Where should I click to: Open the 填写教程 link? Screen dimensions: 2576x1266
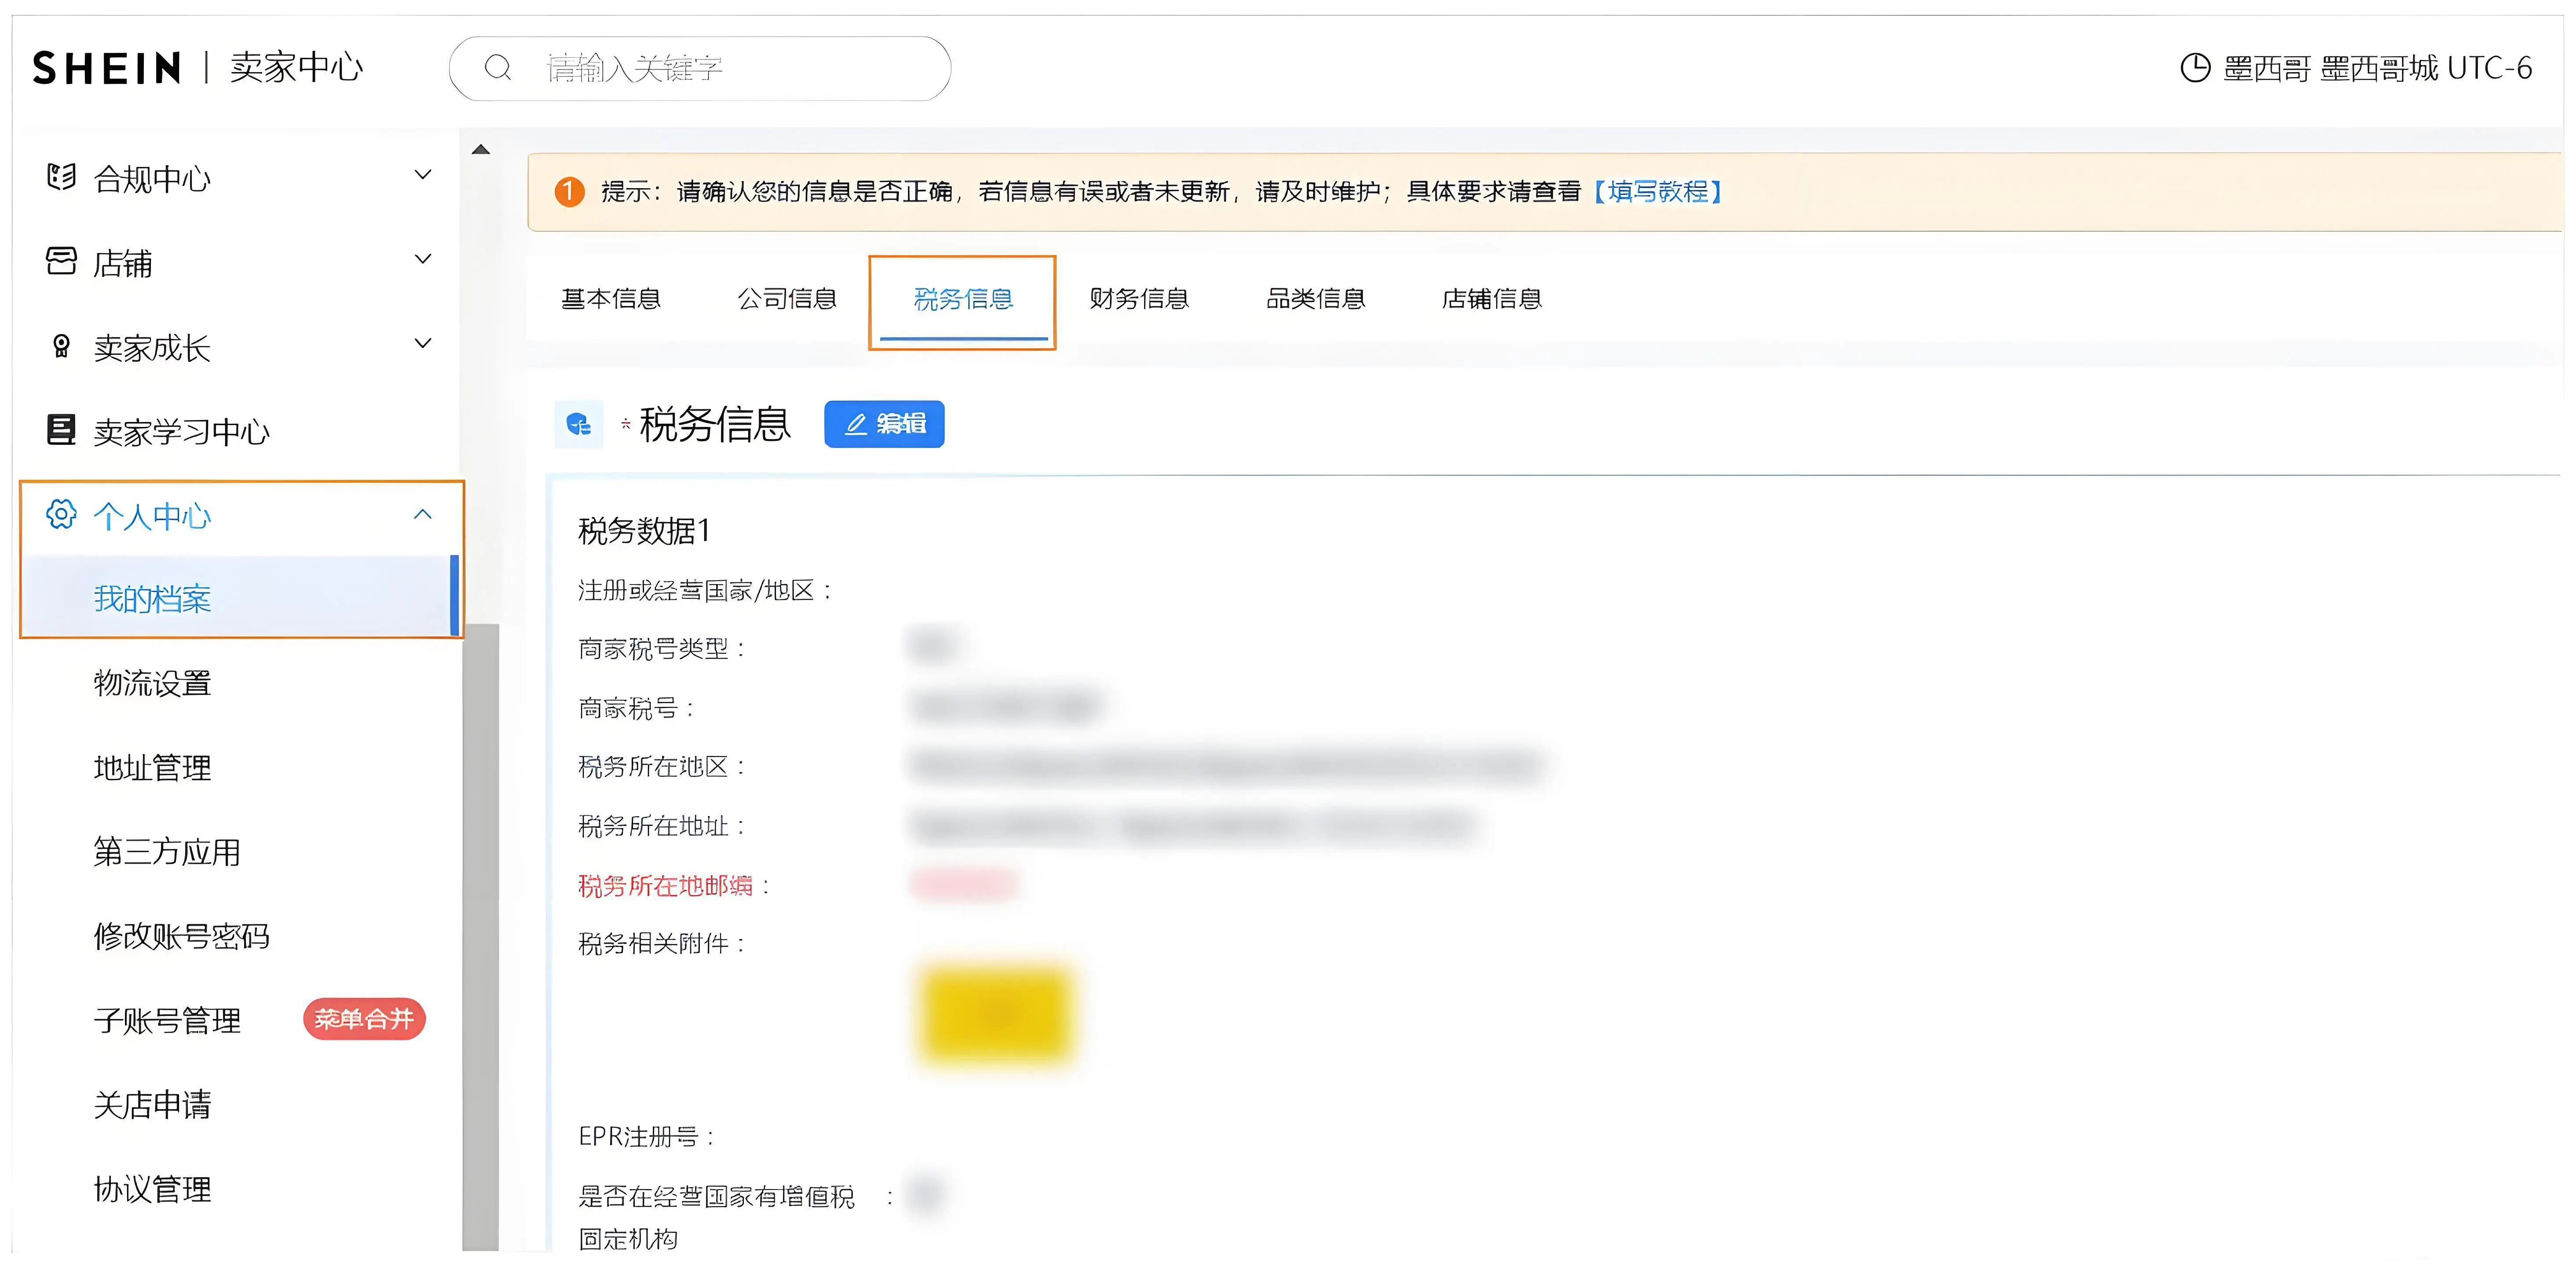[x=1658, y=191]
